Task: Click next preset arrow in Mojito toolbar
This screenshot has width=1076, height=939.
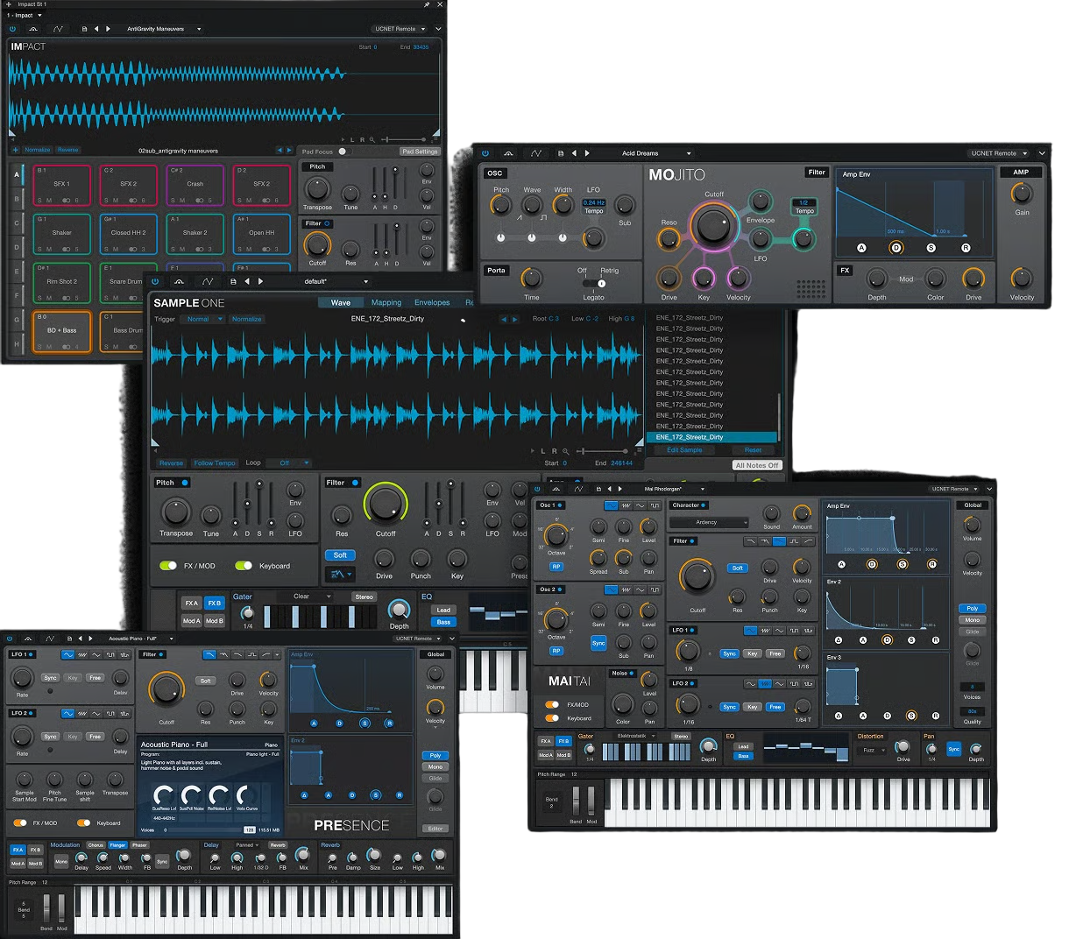Action: (587, 153)
